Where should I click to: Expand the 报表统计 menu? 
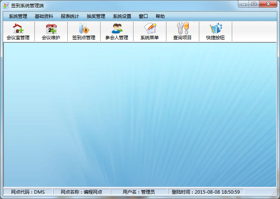coord(70,16)
